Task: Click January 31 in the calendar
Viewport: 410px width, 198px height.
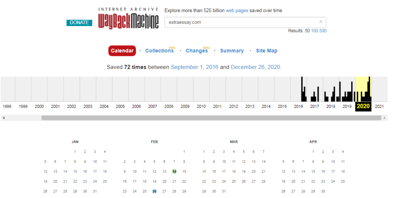Action: pos(94,192)
